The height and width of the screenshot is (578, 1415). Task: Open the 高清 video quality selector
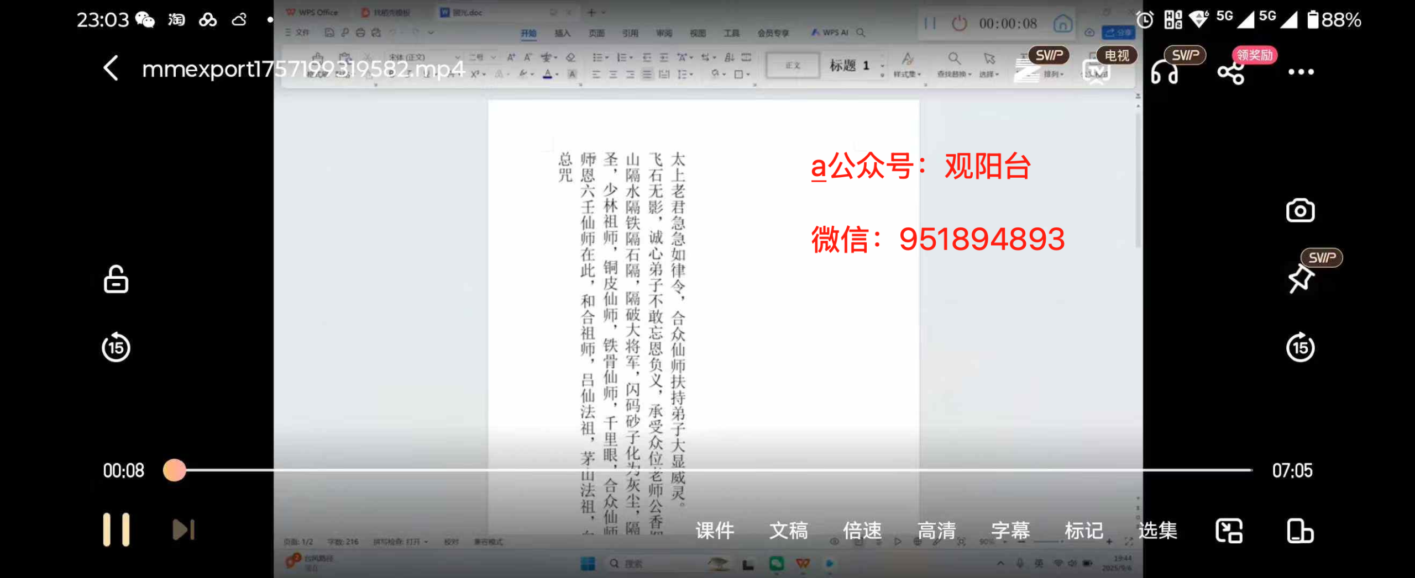click(936, 531)
